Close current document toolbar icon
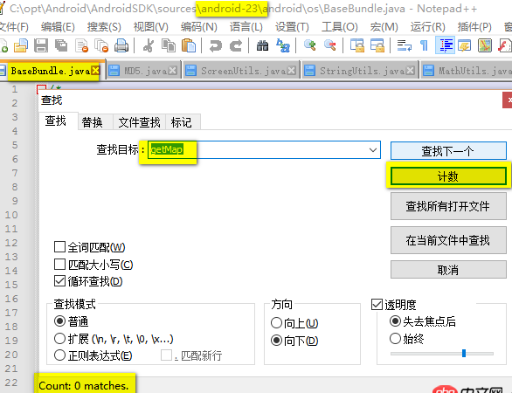The image size is (512, 393). [x=81, y=45]
